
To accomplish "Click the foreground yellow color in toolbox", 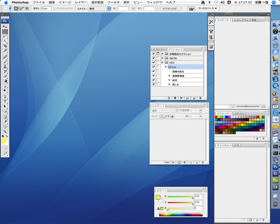I will tap(4, 141).
